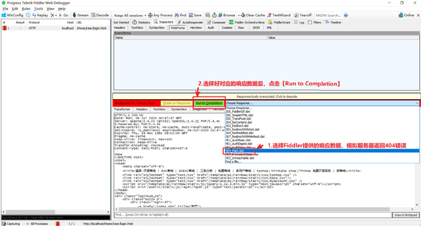Screen dimensions: 421x226
Task: Open the Edit menu
Action: click(15, 9)
